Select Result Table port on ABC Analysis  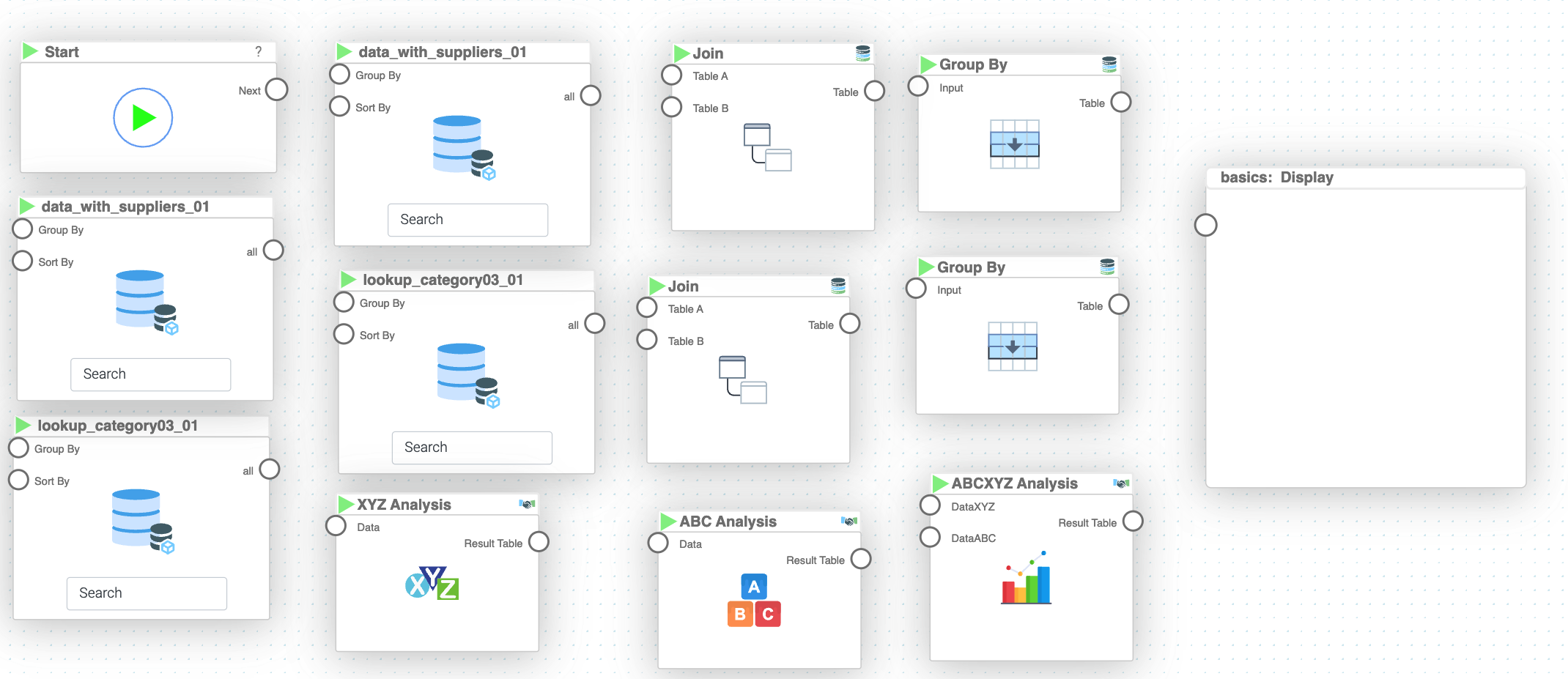pyautogui.click(x=861, y=559)
